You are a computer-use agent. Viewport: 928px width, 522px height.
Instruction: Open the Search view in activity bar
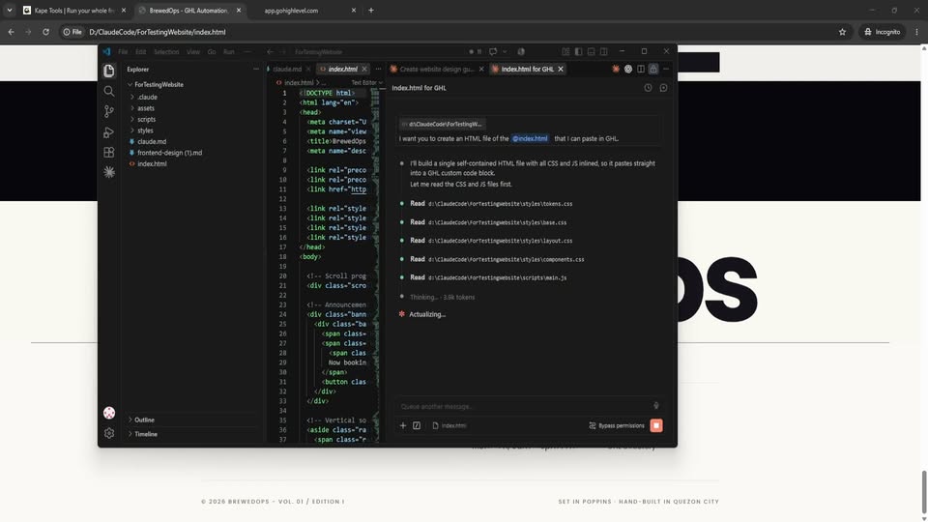tap(109, 91)
